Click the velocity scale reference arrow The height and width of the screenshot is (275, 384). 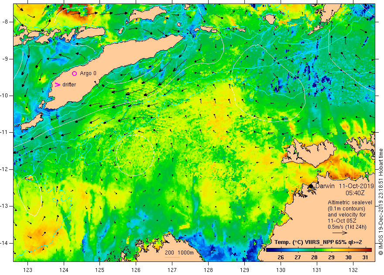tap(340, 233)
